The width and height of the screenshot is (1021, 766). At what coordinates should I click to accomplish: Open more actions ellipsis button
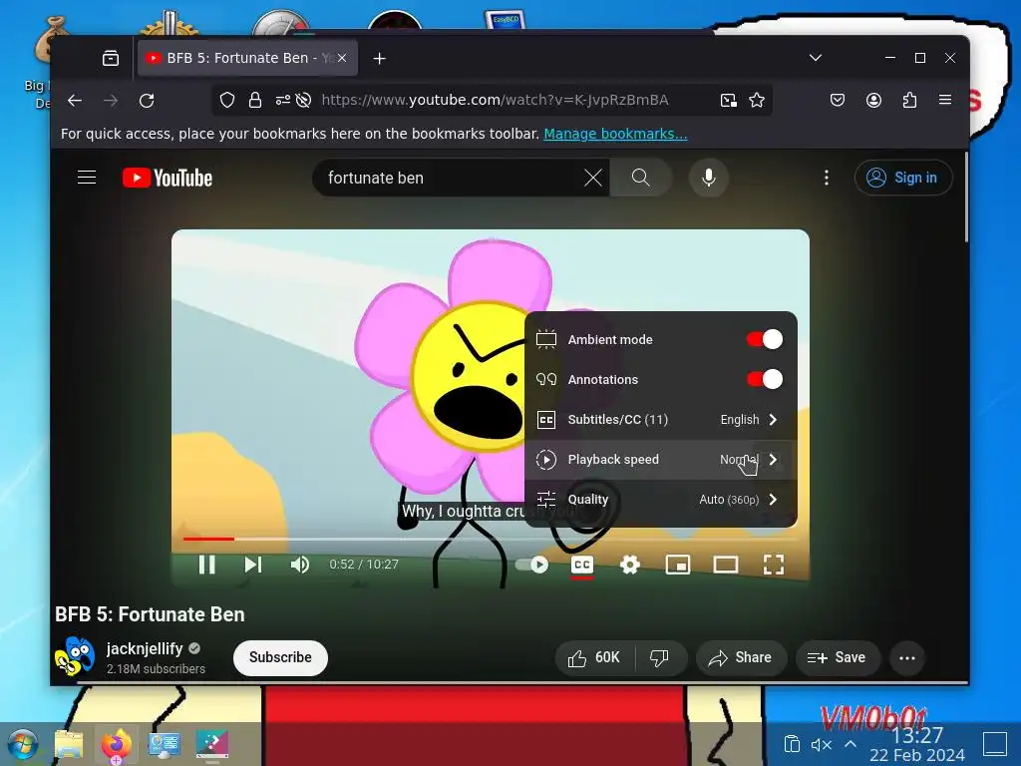click(907, 658)
